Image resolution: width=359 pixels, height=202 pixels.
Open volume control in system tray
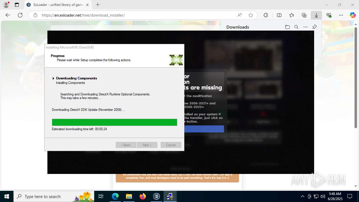323,196
